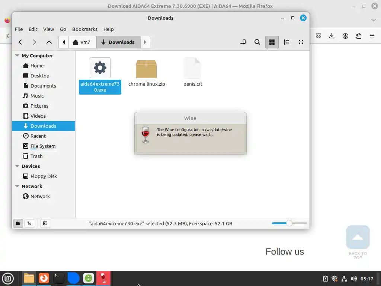This screenshot has width=381, height=286.
Task: Open the Help menu
Action: click(x=108, y=29)
